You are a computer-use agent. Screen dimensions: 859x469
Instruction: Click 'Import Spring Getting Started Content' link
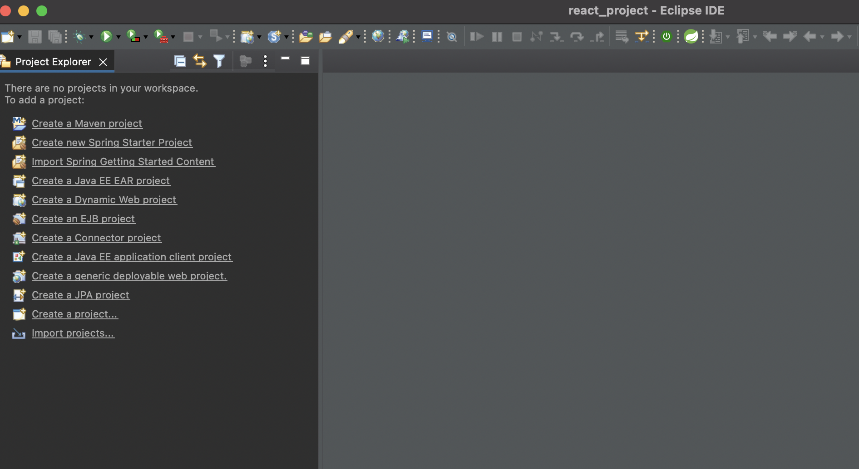tap(123, 161)
